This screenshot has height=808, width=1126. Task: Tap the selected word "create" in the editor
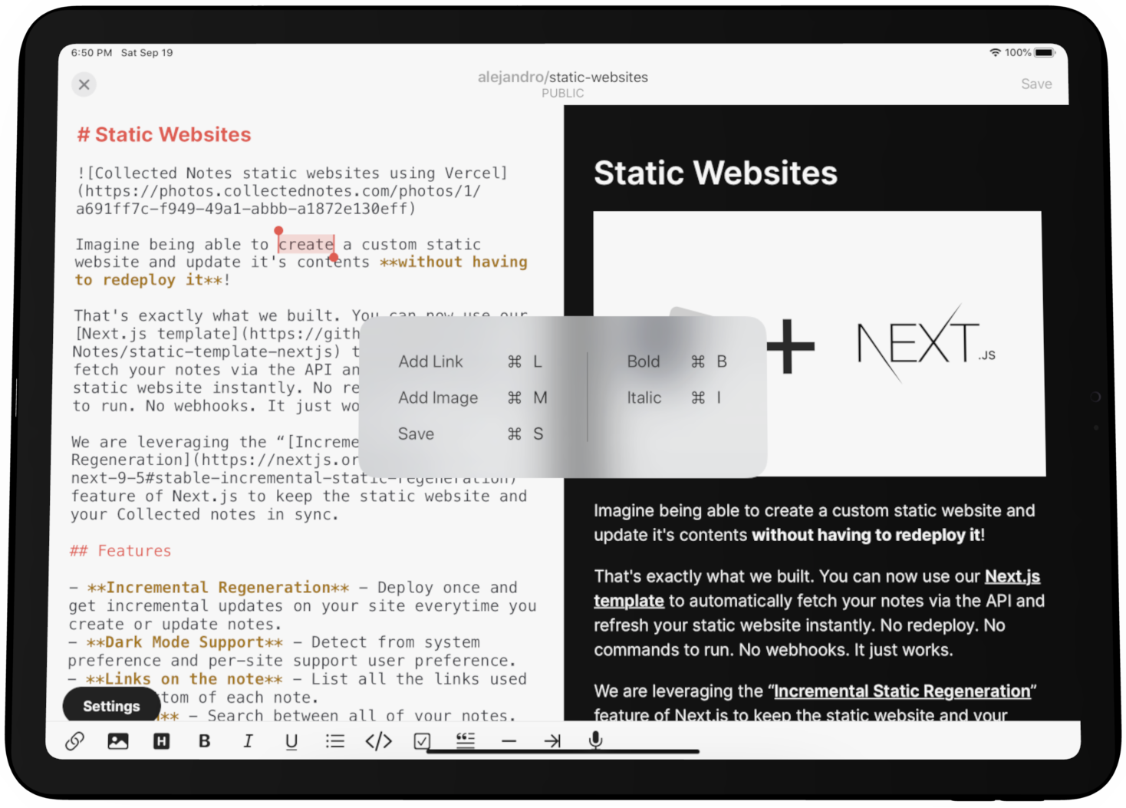click(x=306, y=244)
